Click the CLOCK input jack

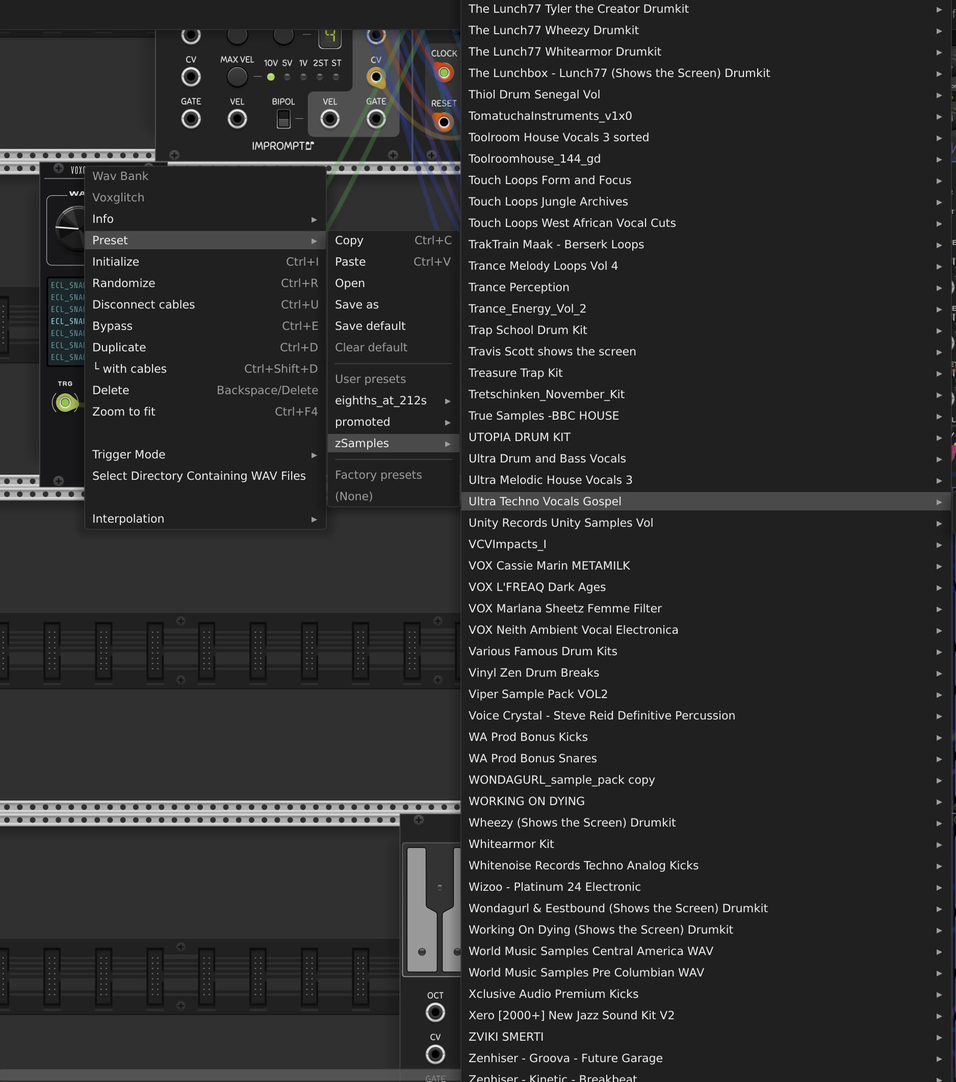point(444,72)
